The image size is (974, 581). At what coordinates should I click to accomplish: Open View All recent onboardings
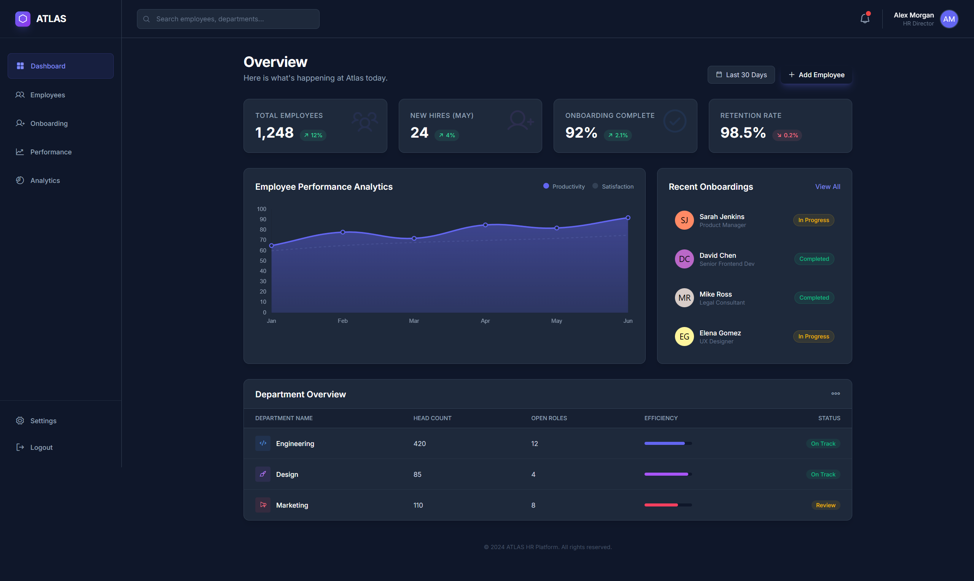point(828,186)
